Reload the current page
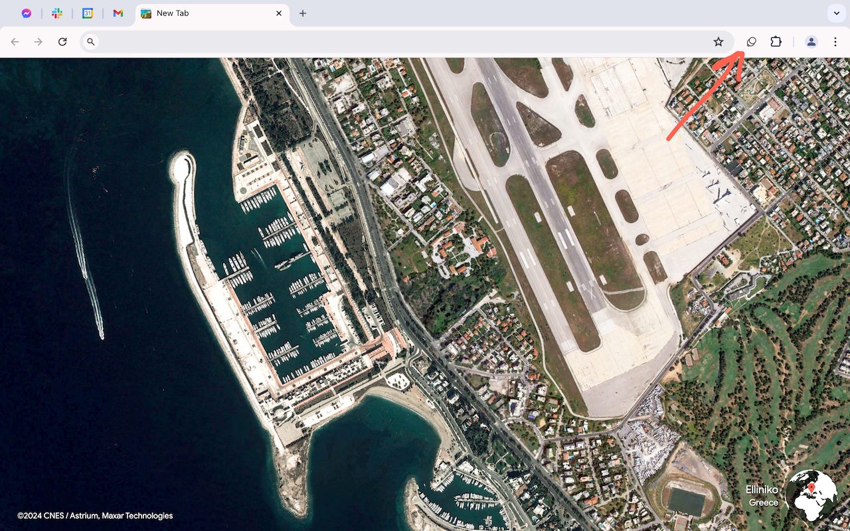This screenshot has width=850, height=531. click(x=62, y=42)
